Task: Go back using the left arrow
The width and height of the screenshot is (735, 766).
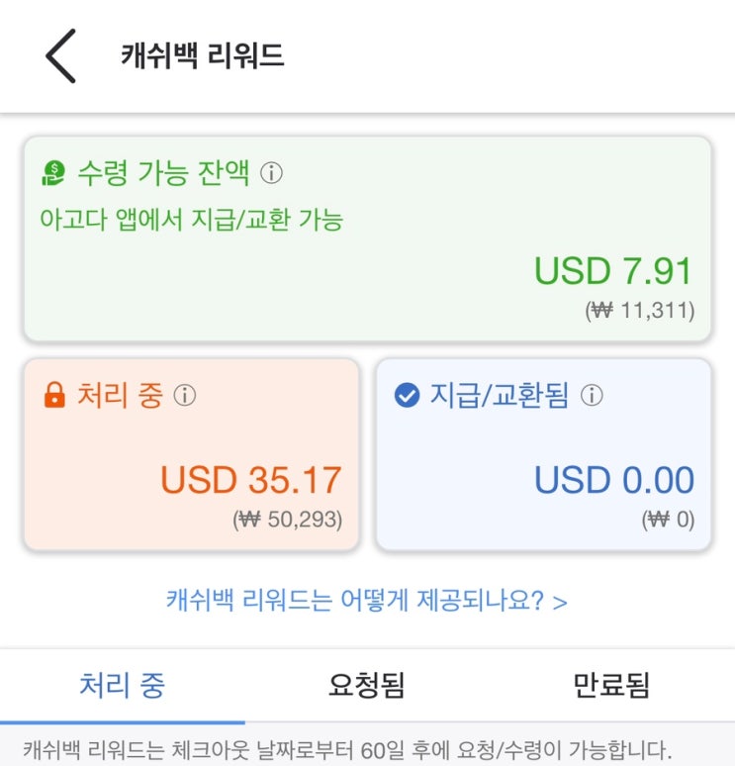Action: [60, 56]
